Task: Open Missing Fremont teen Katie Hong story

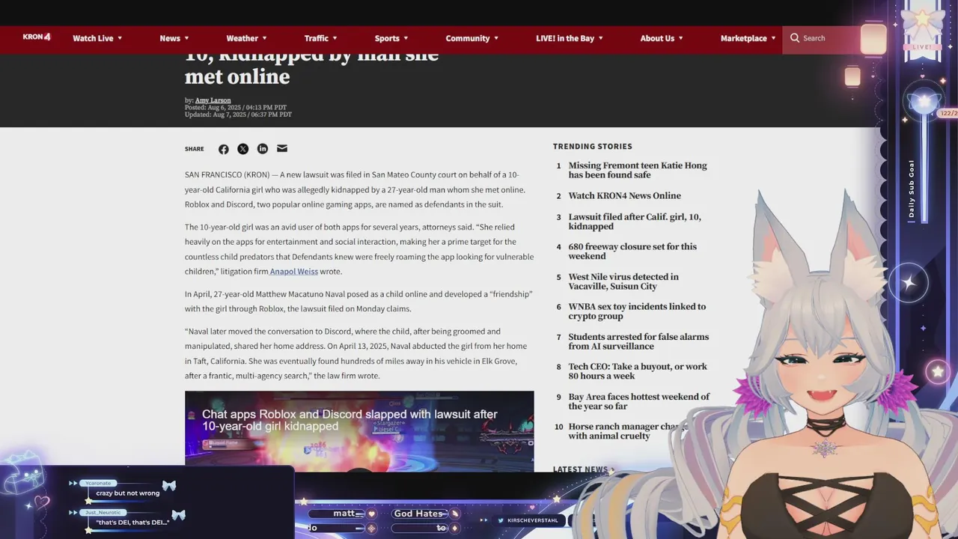Action: 637,170
